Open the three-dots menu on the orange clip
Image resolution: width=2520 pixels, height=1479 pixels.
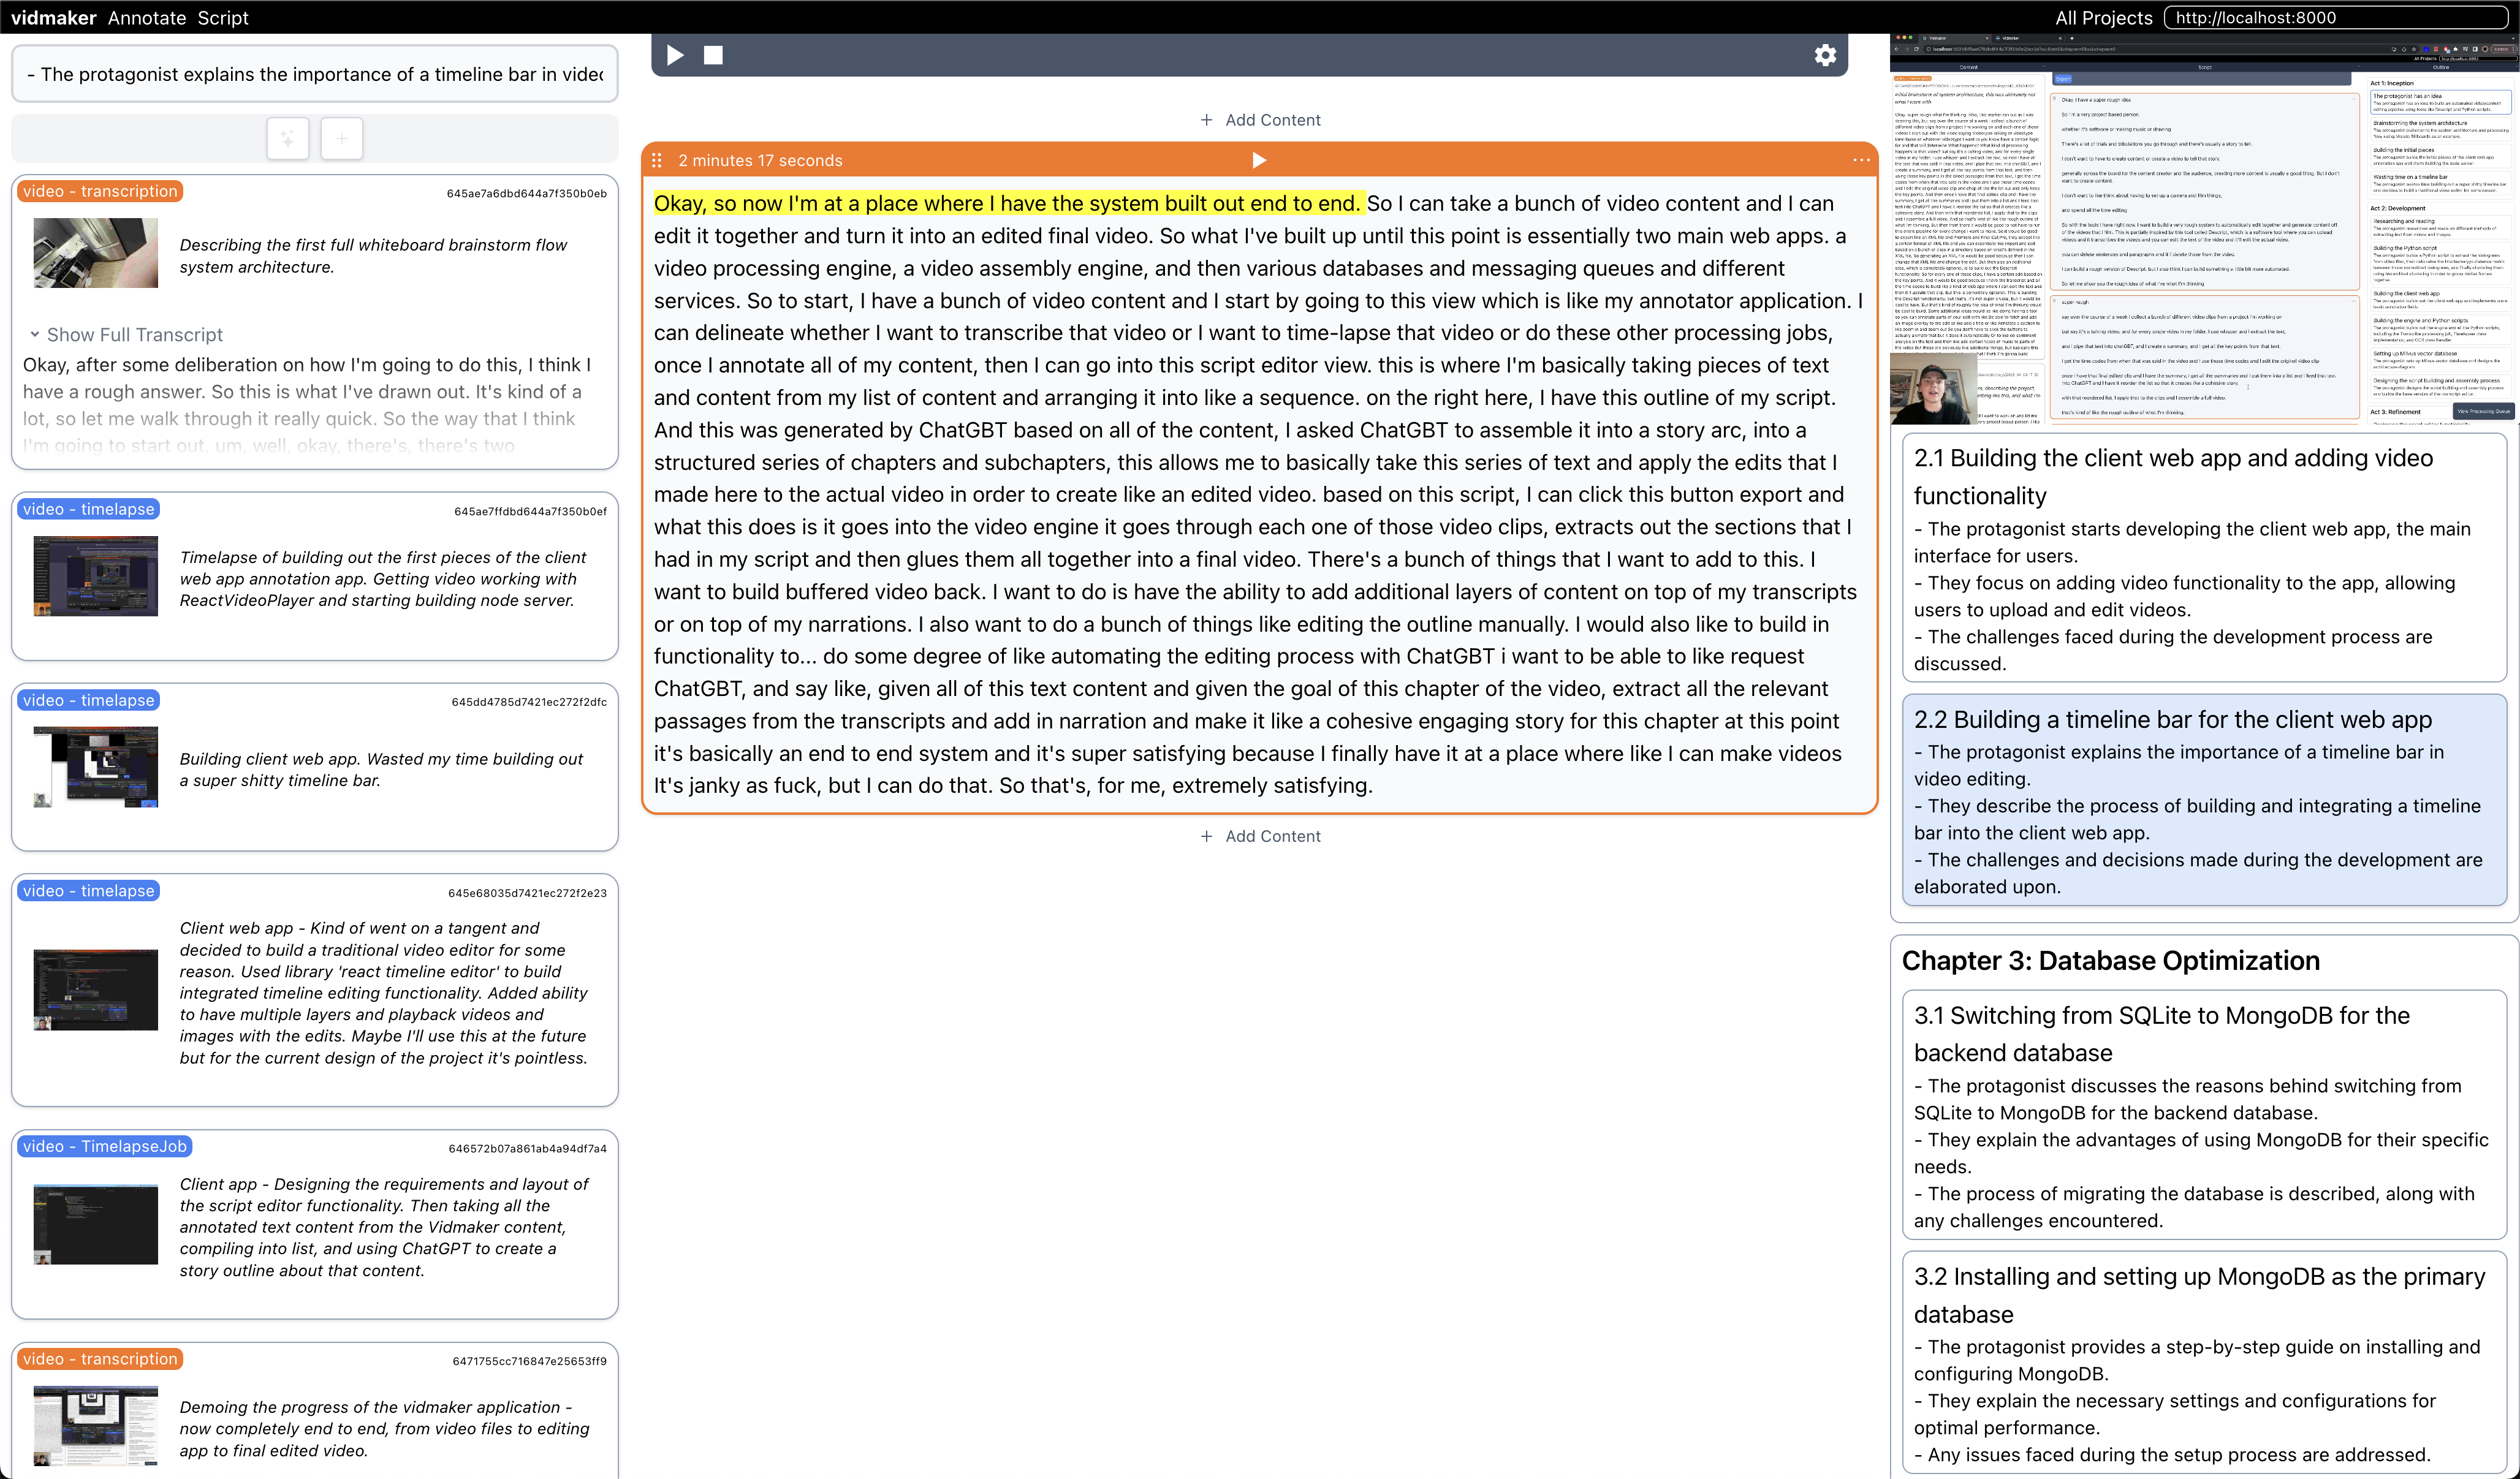pyautogui.click(x=1860, y=160)
